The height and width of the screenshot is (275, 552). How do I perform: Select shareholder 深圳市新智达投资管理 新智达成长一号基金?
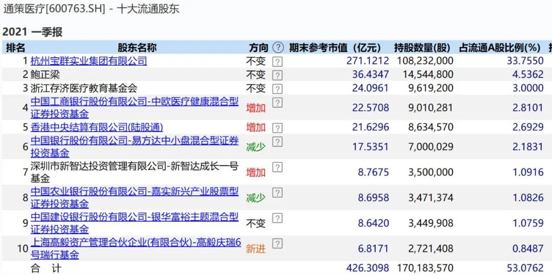pos(134,172)
